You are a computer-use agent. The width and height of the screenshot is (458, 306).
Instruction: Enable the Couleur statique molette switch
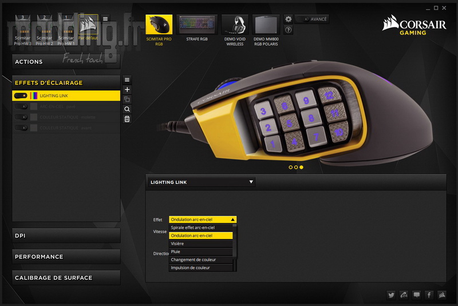click(21, 117)
